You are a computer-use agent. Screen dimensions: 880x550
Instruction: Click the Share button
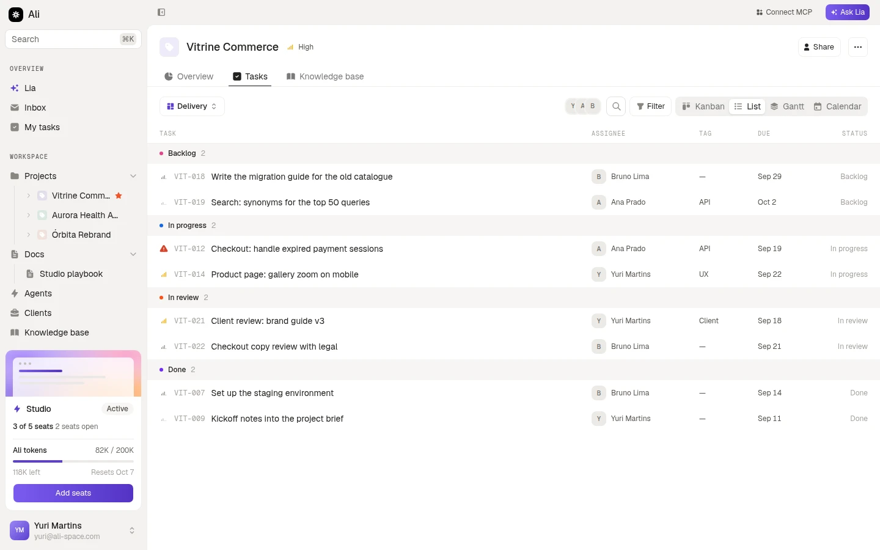coord(819,47)
